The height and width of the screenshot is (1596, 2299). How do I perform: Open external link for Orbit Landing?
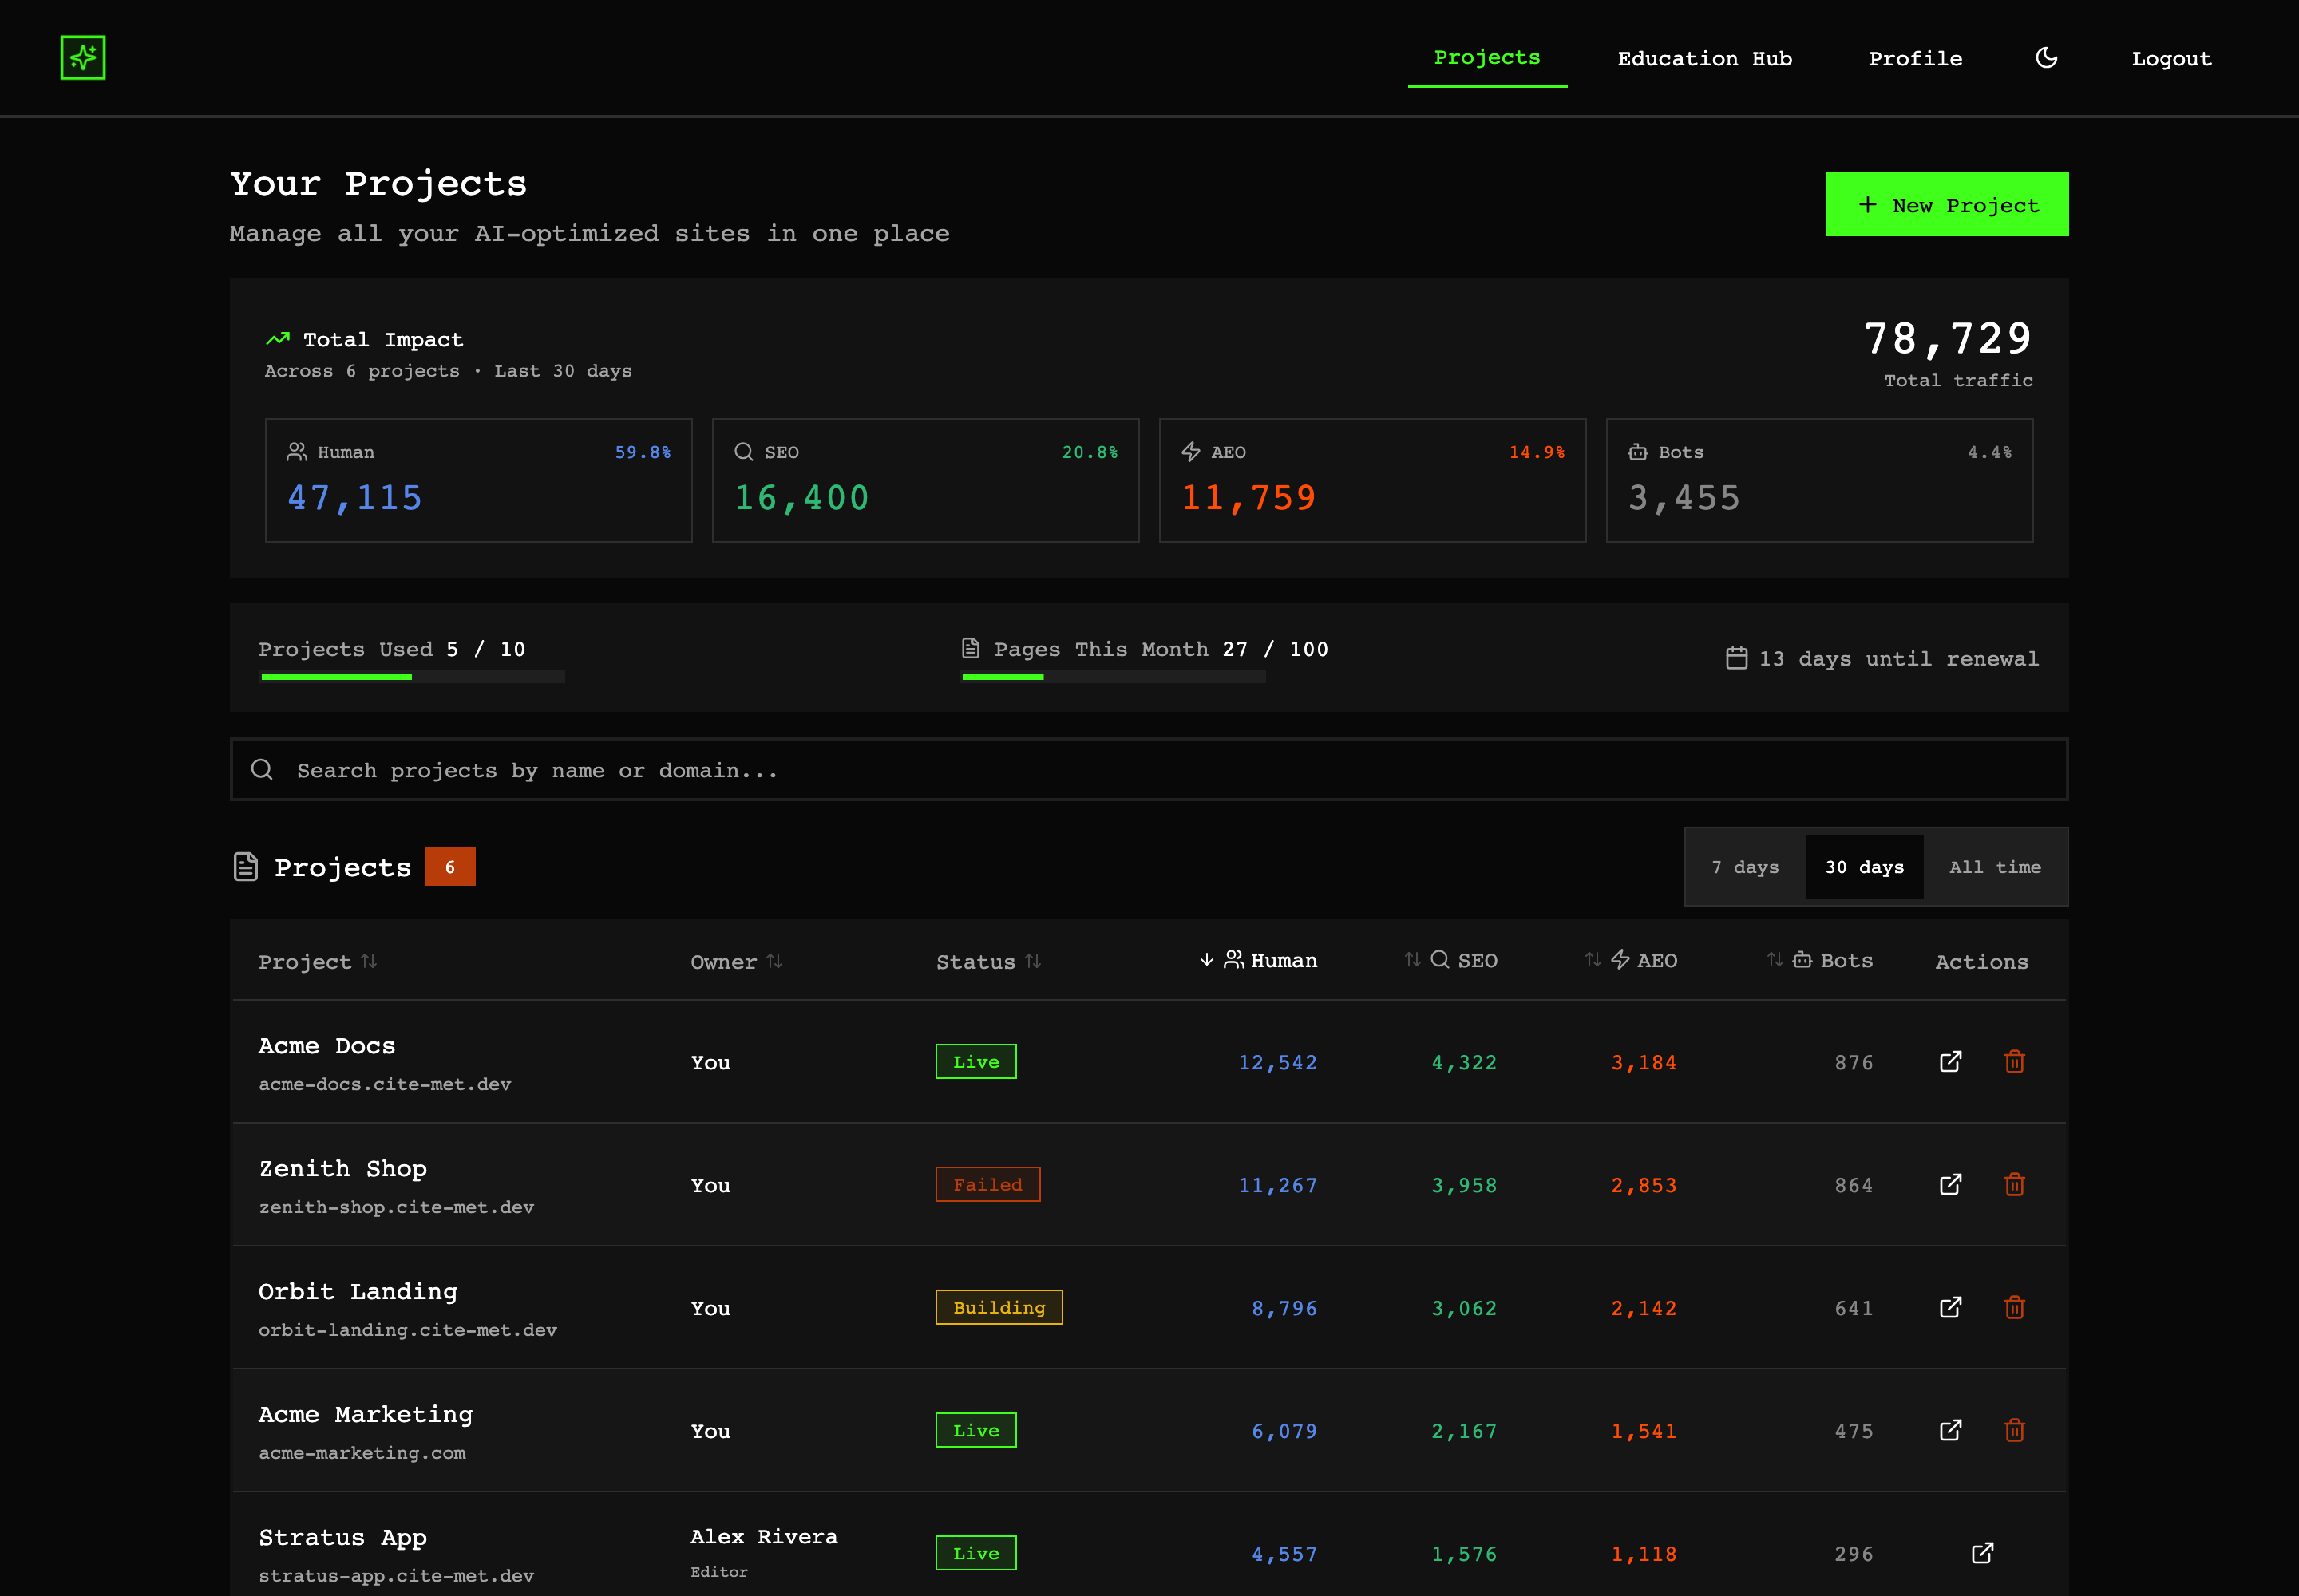(1950, 1308)
